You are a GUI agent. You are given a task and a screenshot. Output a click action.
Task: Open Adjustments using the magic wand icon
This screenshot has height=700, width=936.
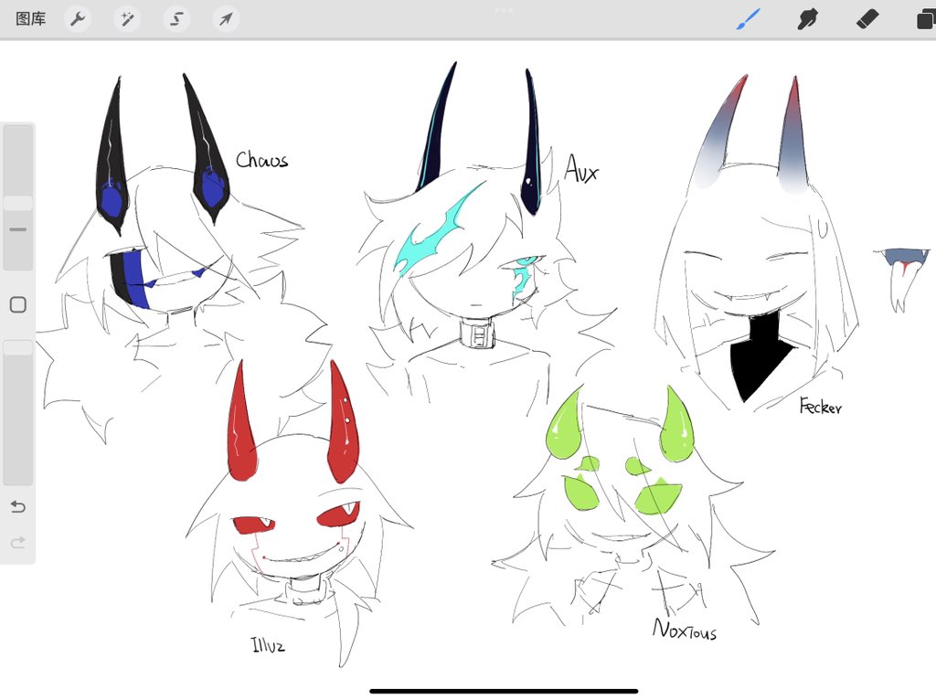(127, 18)
